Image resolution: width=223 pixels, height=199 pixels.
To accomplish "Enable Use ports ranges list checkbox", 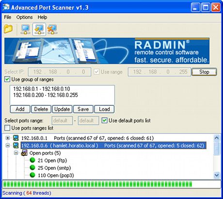I will pos(7,128).
